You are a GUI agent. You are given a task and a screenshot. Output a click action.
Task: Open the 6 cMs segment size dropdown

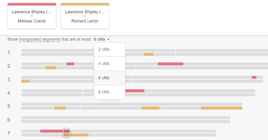coord(102,39)
